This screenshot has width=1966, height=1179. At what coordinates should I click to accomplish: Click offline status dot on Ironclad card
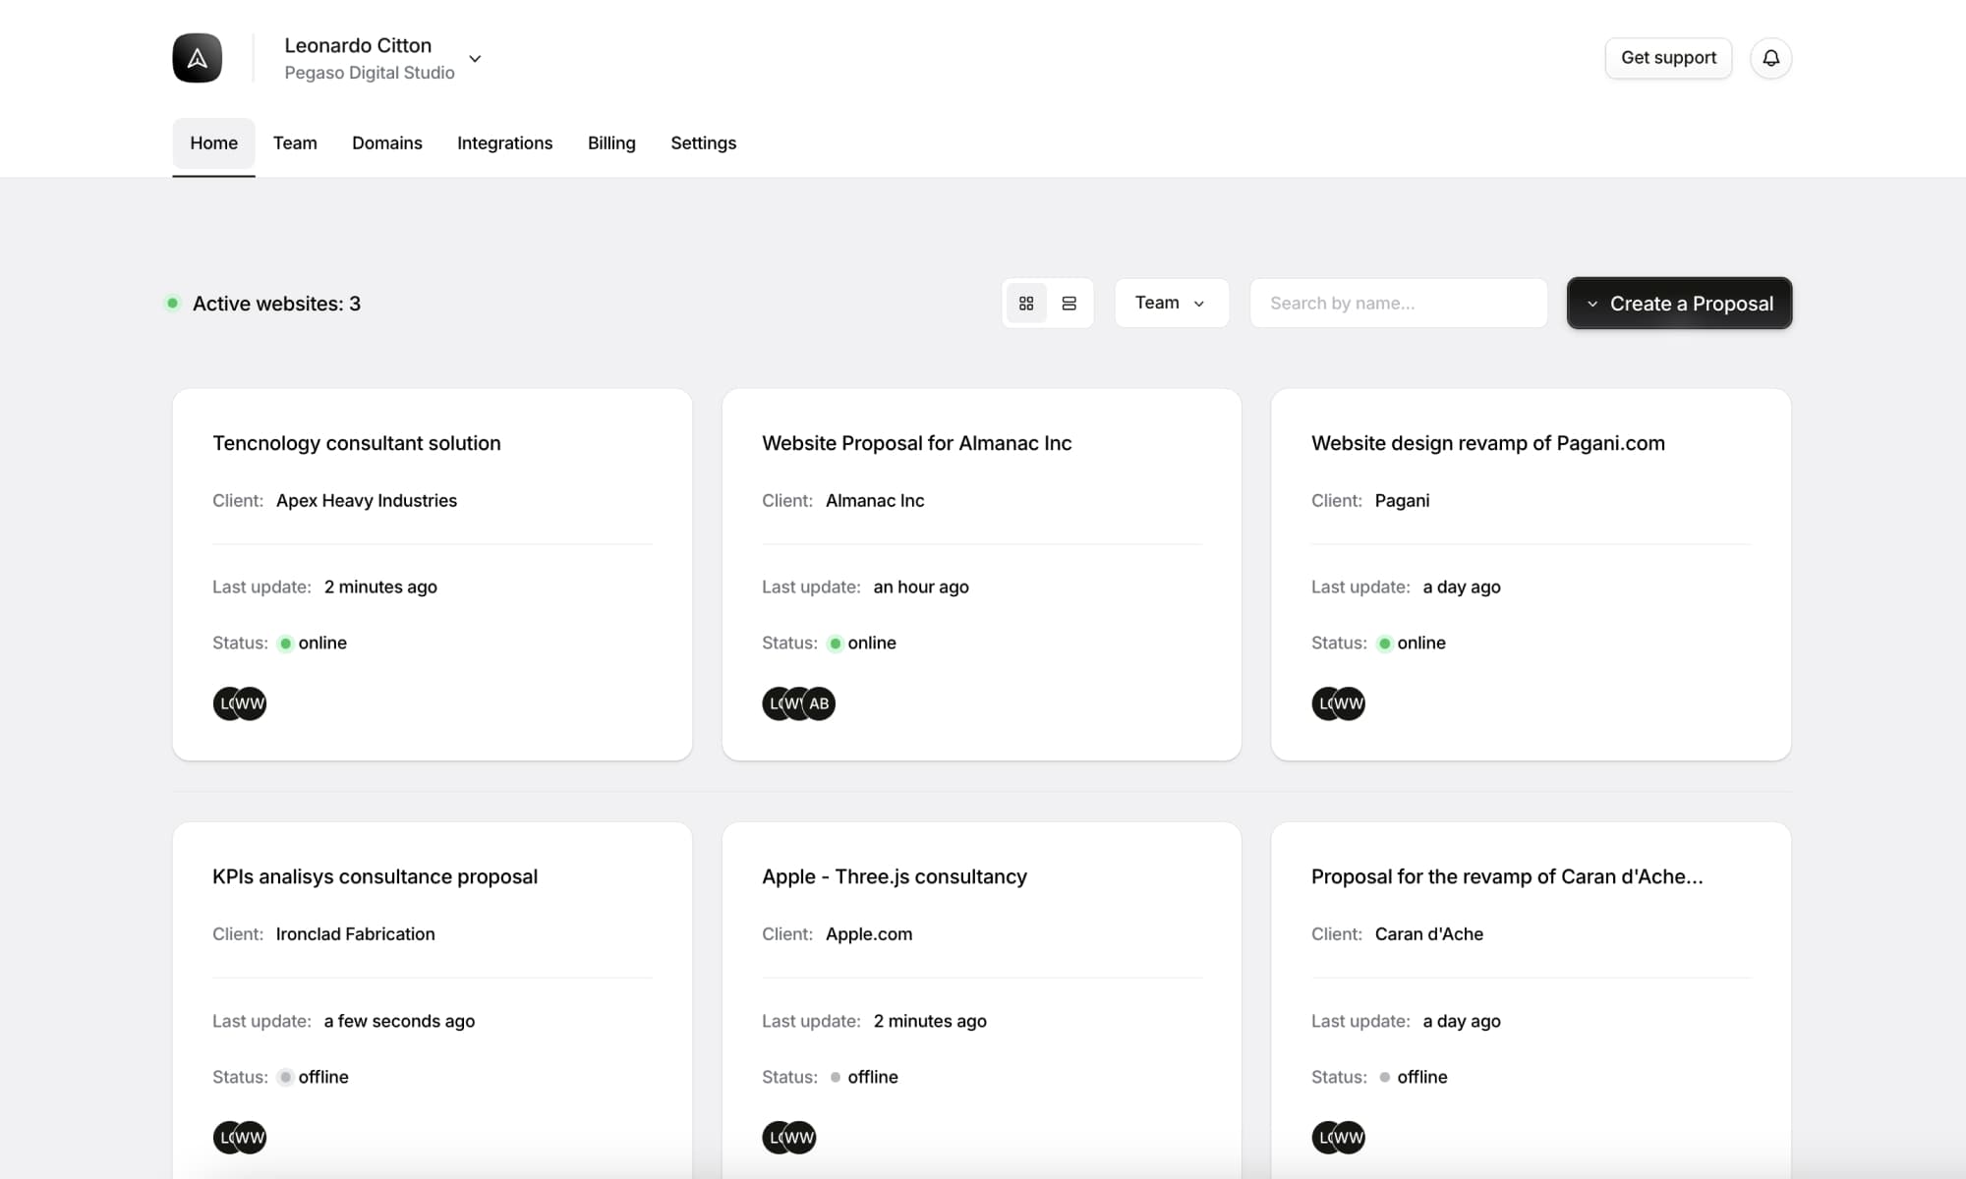285,1077
